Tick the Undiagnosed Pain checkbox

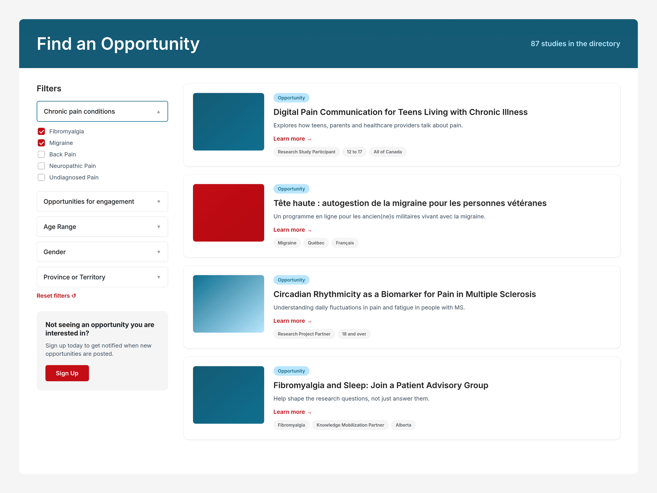click(x=41, y=177)
